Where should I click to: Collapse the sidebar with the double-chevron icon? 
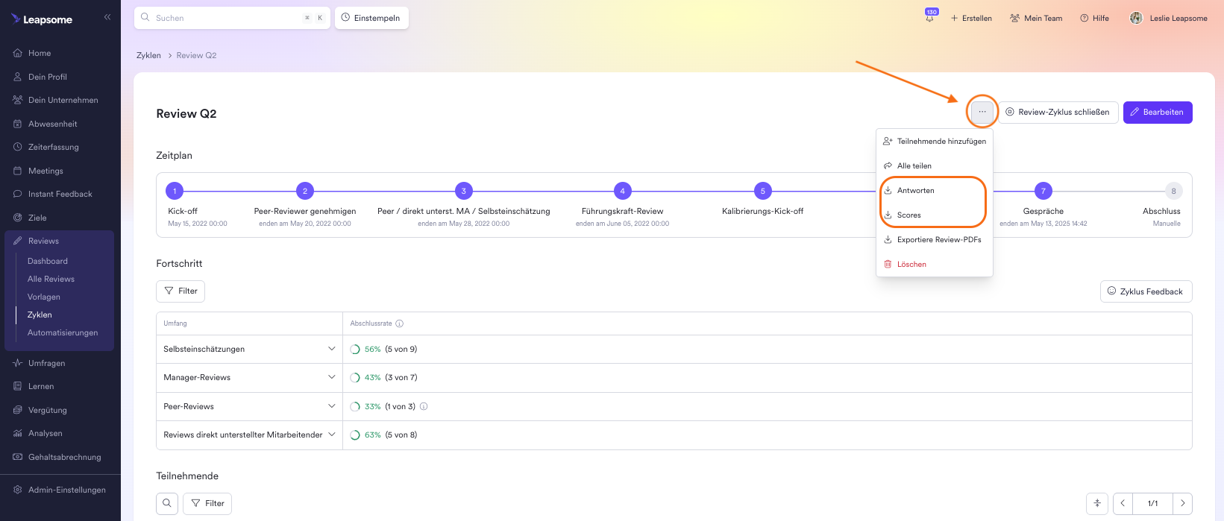pos(107,16)
